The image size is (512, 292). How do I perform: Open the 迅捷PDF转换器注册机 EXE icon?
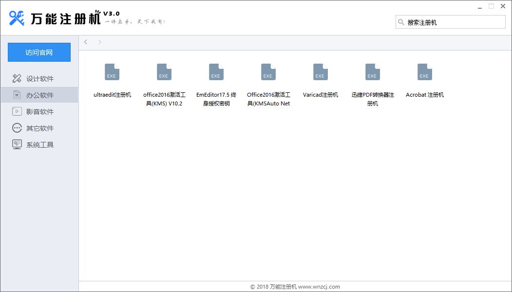point(373,72)
